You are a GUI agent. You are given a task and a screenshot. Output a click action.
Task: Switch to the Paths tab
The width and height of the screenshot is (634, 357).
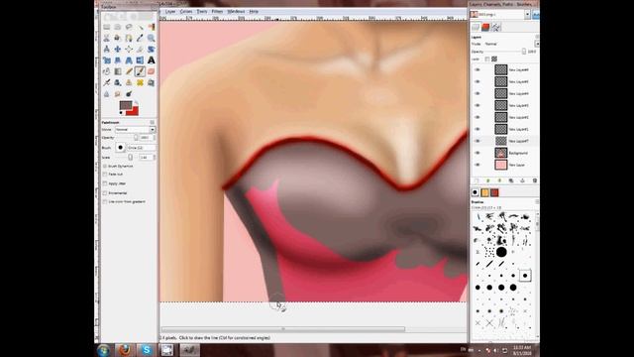click(x=496, y=27)
